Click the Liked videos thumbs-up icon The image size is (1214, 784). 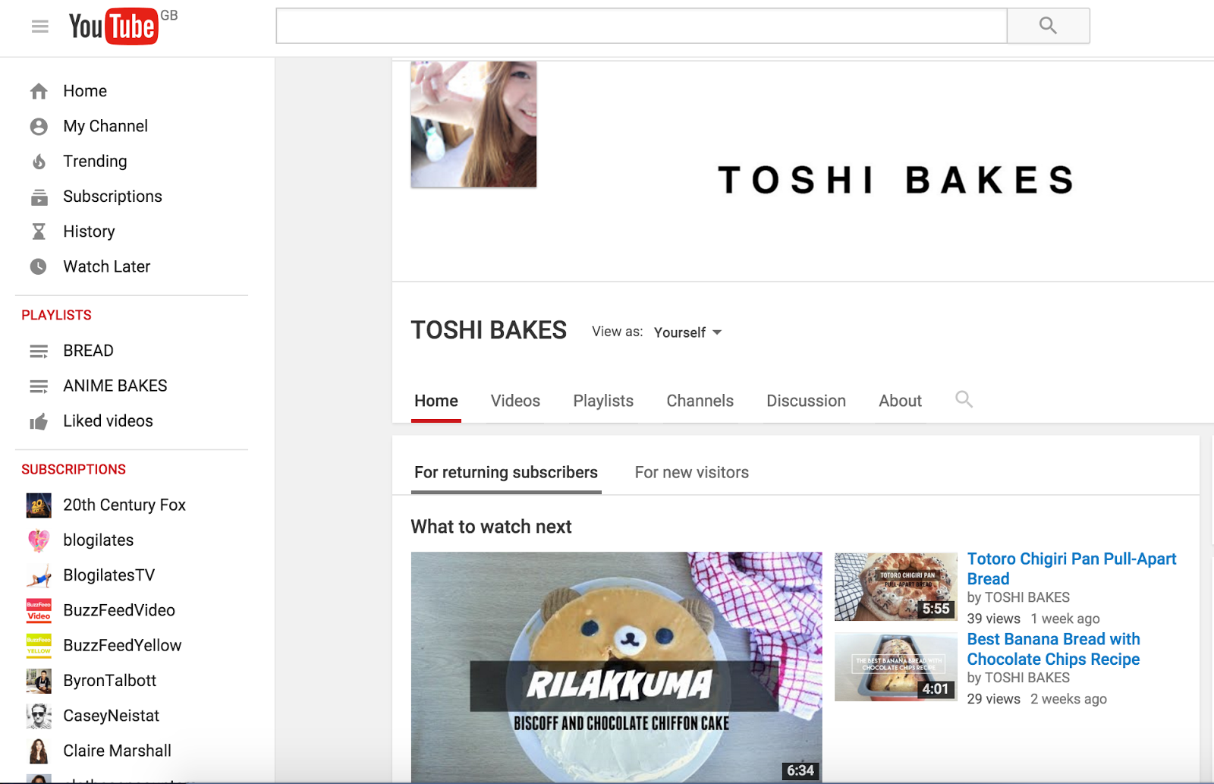point(39,421)
